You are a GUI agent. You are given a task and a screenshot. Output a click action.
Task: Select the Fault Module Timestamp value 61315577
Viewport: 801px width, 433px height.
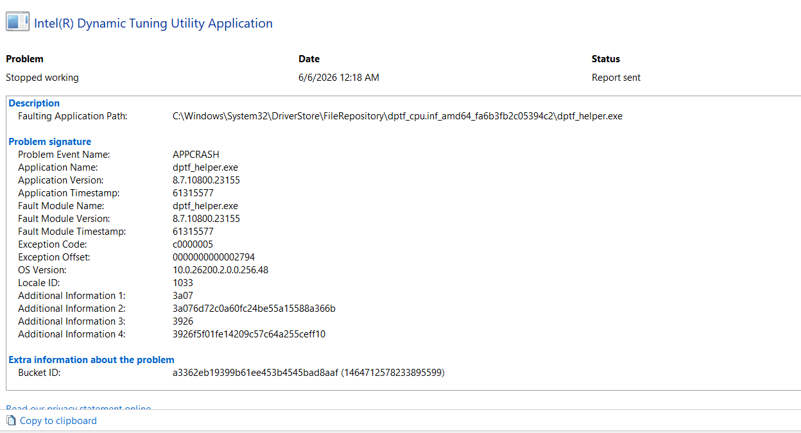click(193, 232)
